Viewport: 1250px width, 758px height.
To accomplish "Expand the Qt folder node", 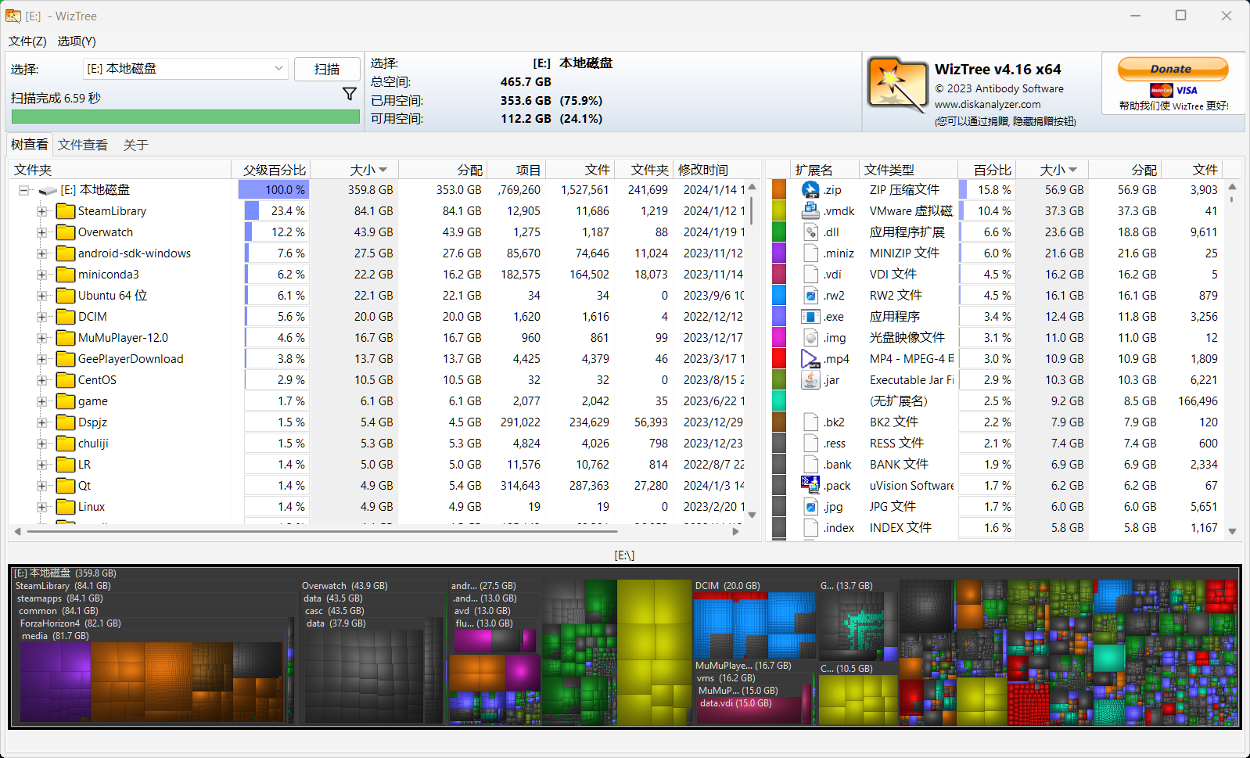I will [41, 486].
